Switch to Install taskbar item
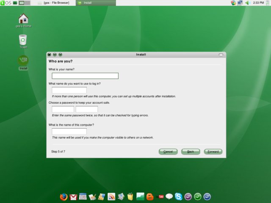Image resolution: width=271 pixels, height=203 pixels. (96, 3)
